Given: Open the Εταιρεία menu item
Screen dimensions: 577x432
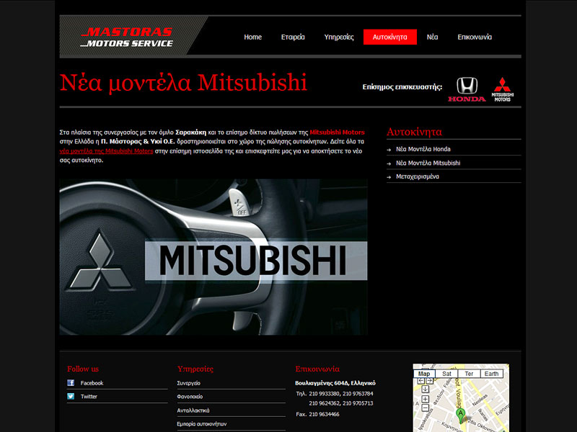Looking at the screenshot, I should pos(293,37).
